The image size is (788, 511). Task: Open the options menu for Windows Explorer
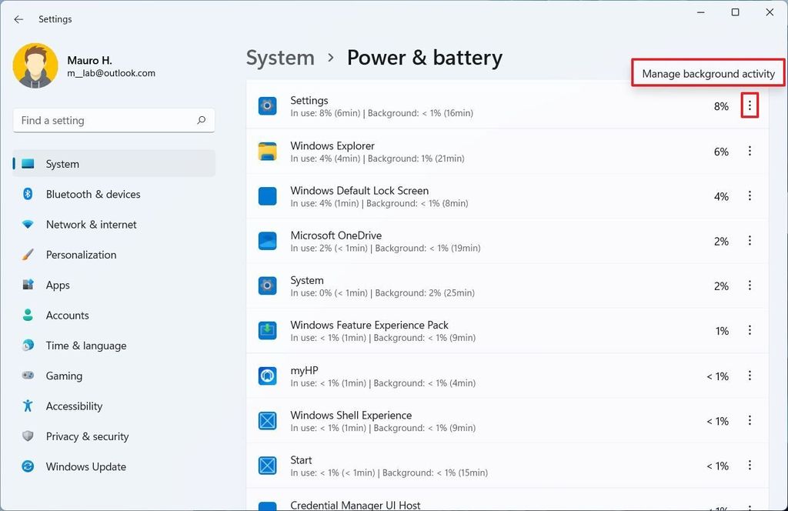[x=750, y=151]
